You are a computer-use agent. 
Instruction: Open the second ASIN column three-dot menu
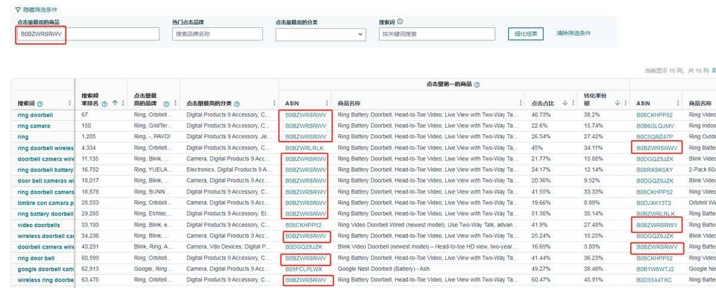(677, 103)
